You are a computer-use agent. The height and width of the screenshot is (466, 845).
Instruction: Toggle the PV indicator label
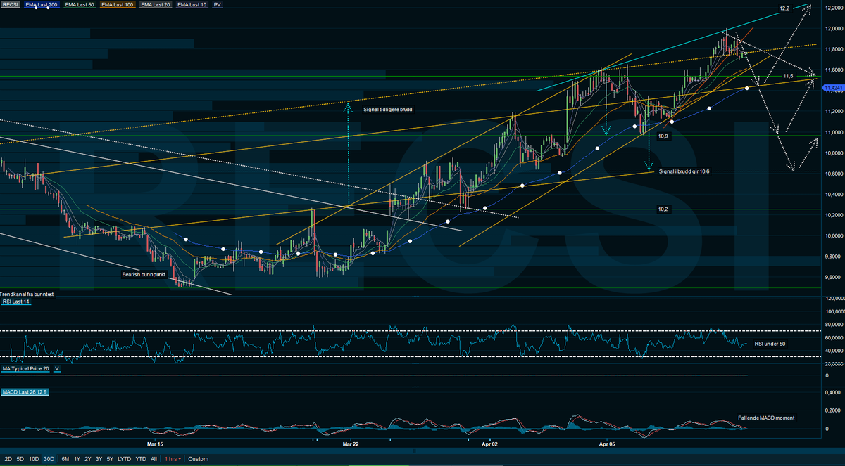218,5
